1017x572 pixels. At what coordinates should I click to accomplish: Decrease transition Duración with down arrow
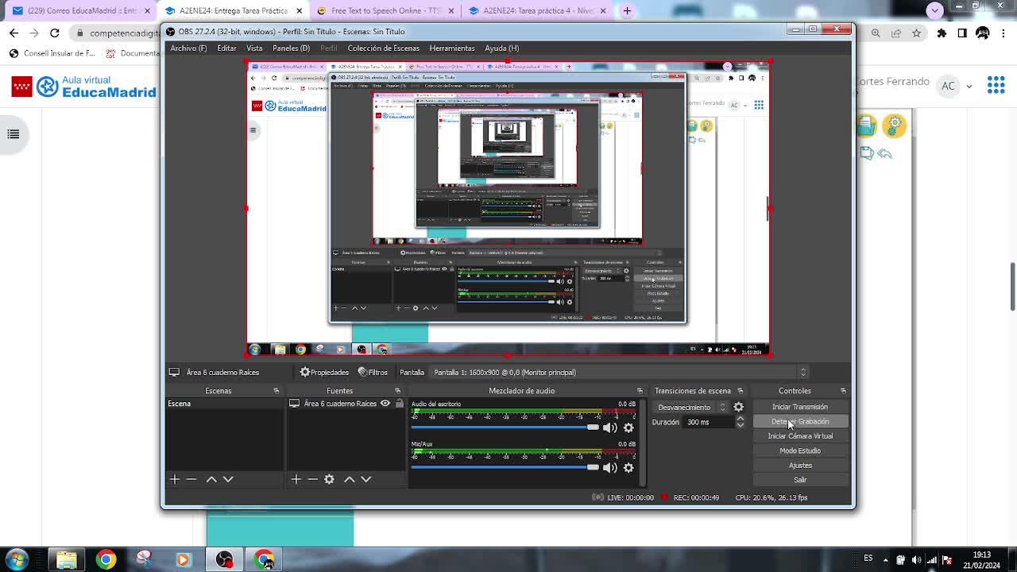(741, 425)
